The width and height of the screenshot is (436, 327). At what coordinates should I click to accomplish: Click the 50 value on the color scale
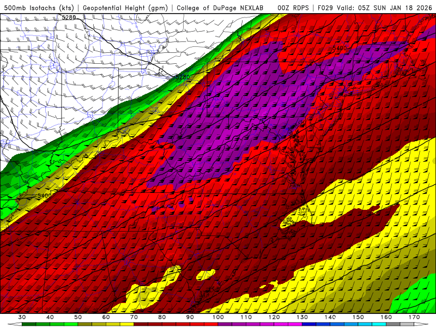point(78,317)
